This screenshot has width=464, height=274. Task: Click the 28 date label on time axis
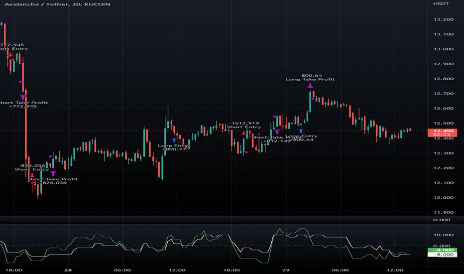pyautogui.click(x=68, y=270)
